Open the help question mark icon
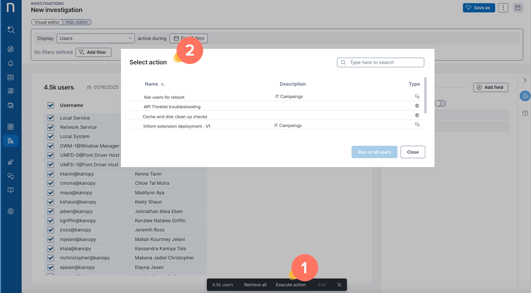Screen dimensions: 531x293 click(x=525, y=113)
